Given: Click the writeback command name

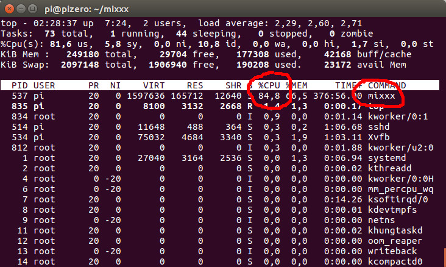Looking at the screenshot, I should click(392, 251).
